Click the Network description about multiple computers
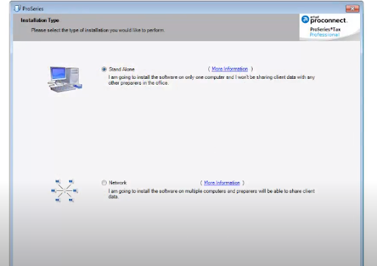The height and width of the screenshot is (266, 377). (x=211, y=194)
